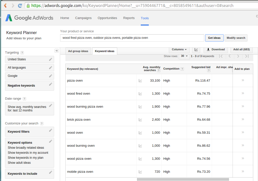Add brick pizza oven to plan

[243, 119]
